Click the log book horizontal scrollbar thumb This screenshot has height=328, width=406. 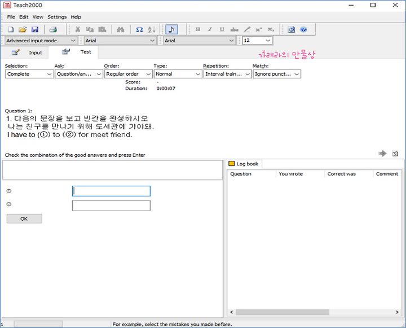tap(283, 312)
